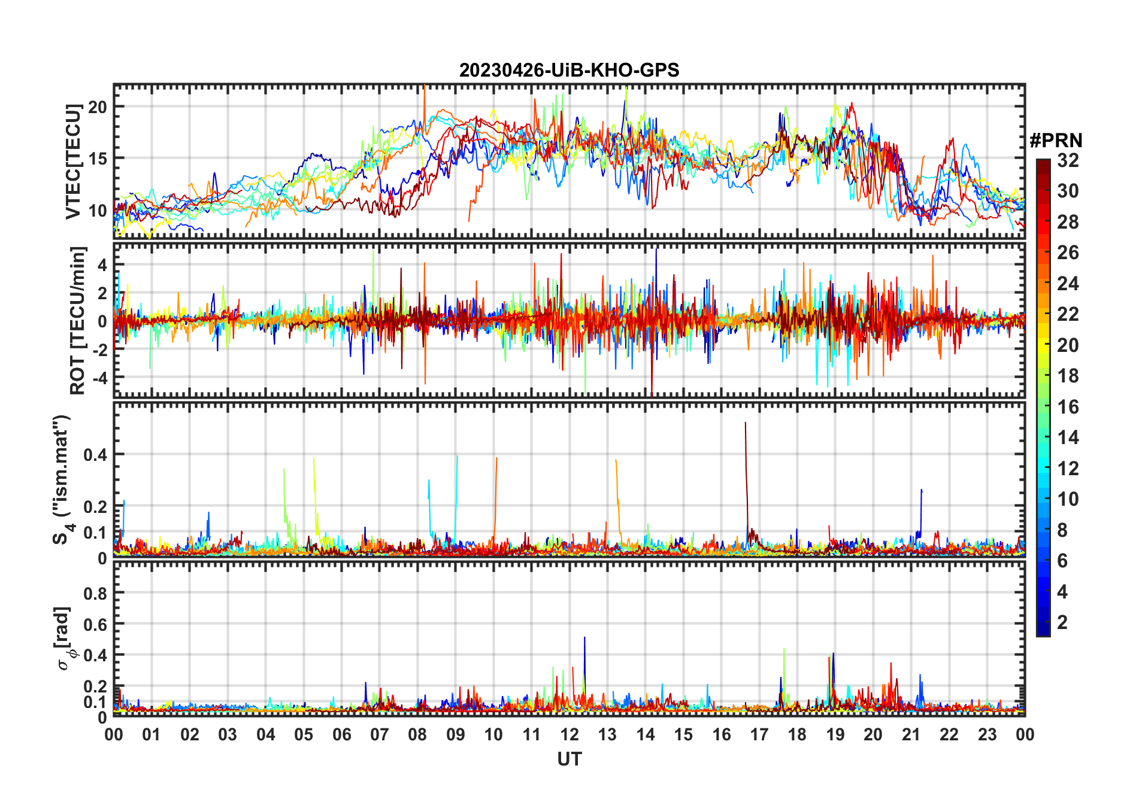Click x-axis tick label 06

click(341, 734)
